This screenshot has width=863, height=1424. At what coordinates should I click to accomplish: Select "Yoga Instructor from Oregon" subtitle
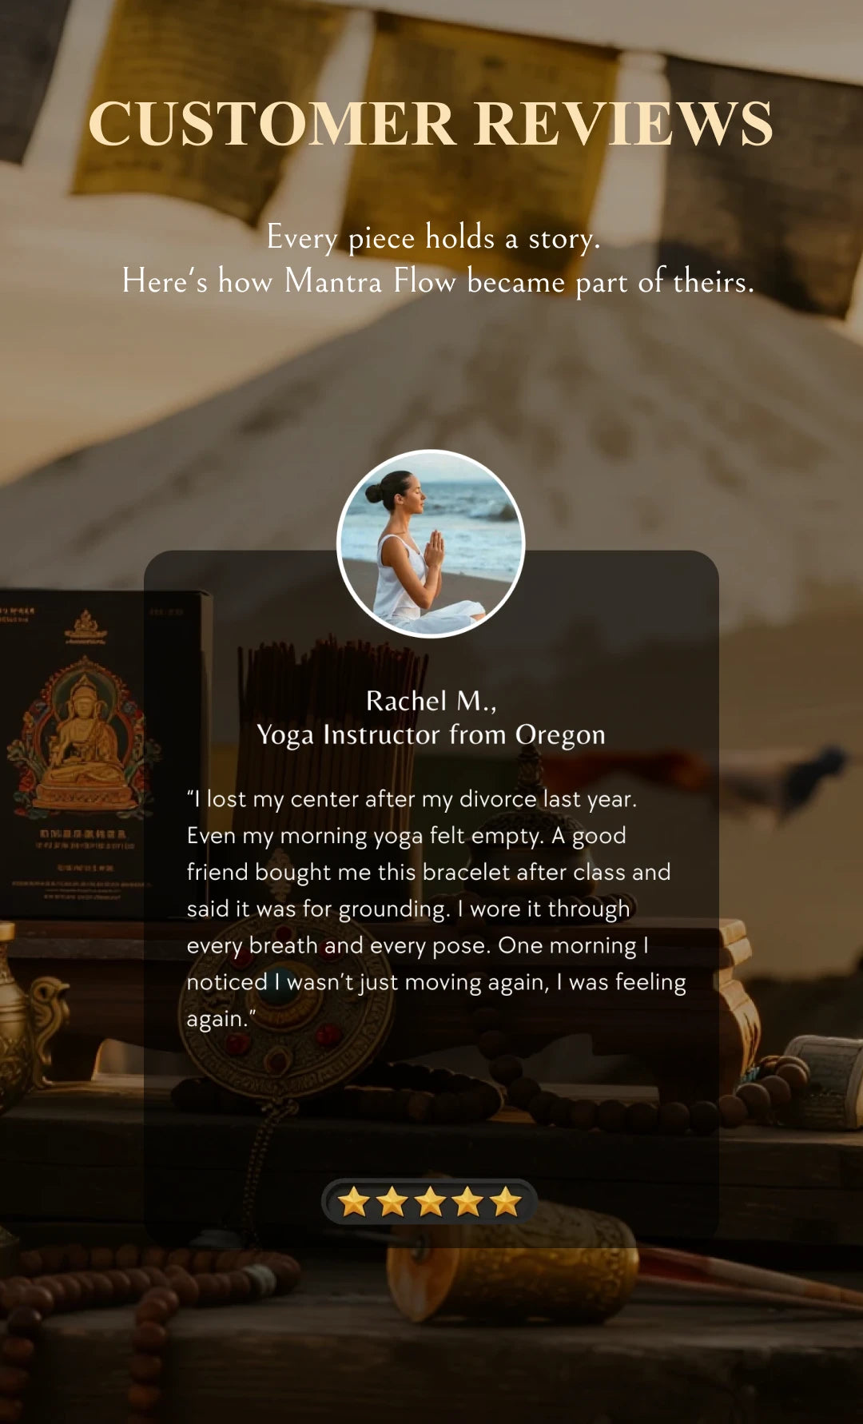[431, 735]
